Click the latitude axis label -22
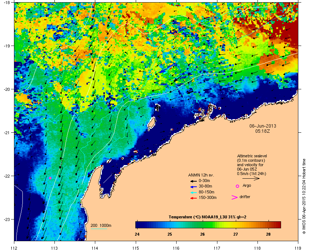Viewport: 309px width, 250px height. pyautogui.click(x=6, y=176)
